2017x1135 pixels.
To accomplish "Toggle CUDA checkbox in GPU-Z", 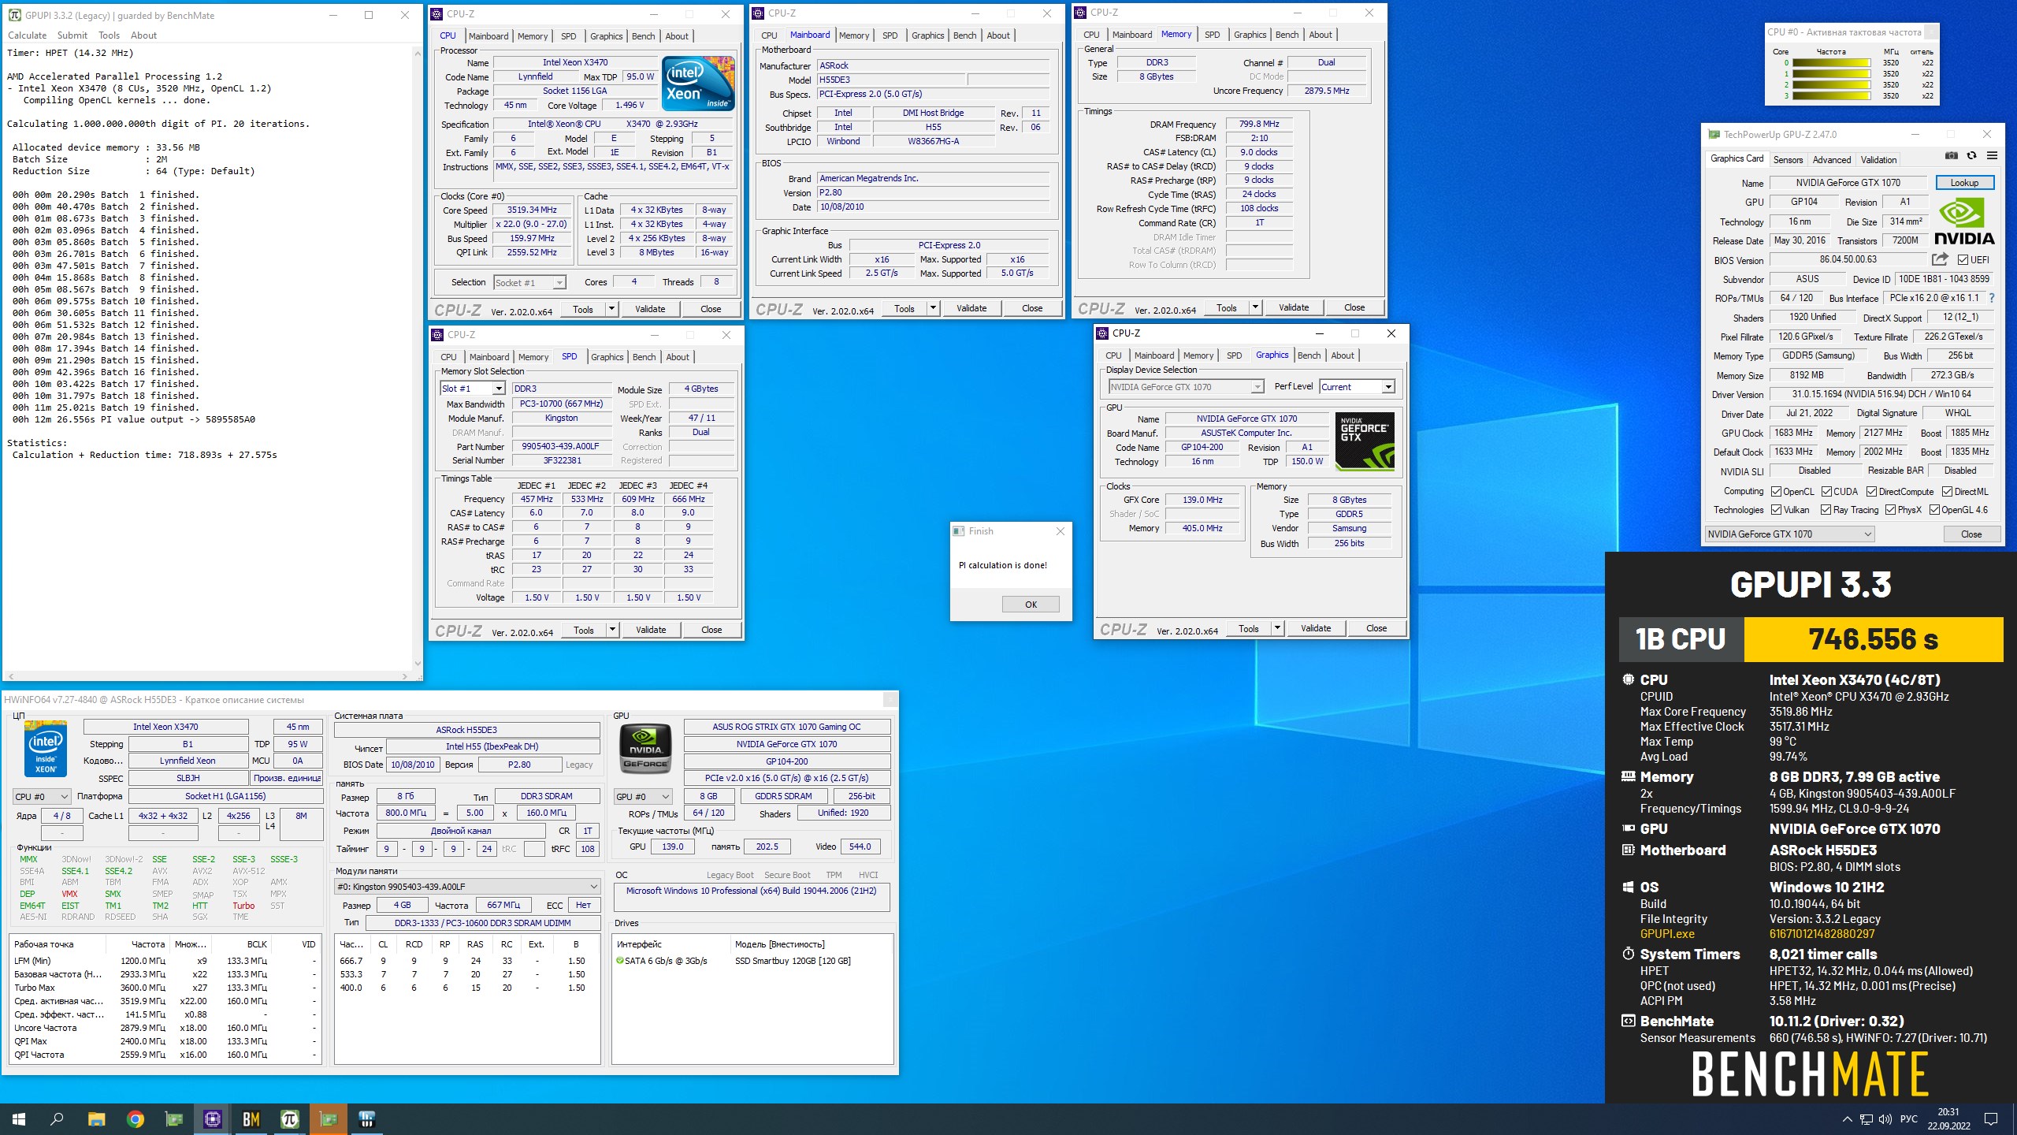I will [1826, 491].
